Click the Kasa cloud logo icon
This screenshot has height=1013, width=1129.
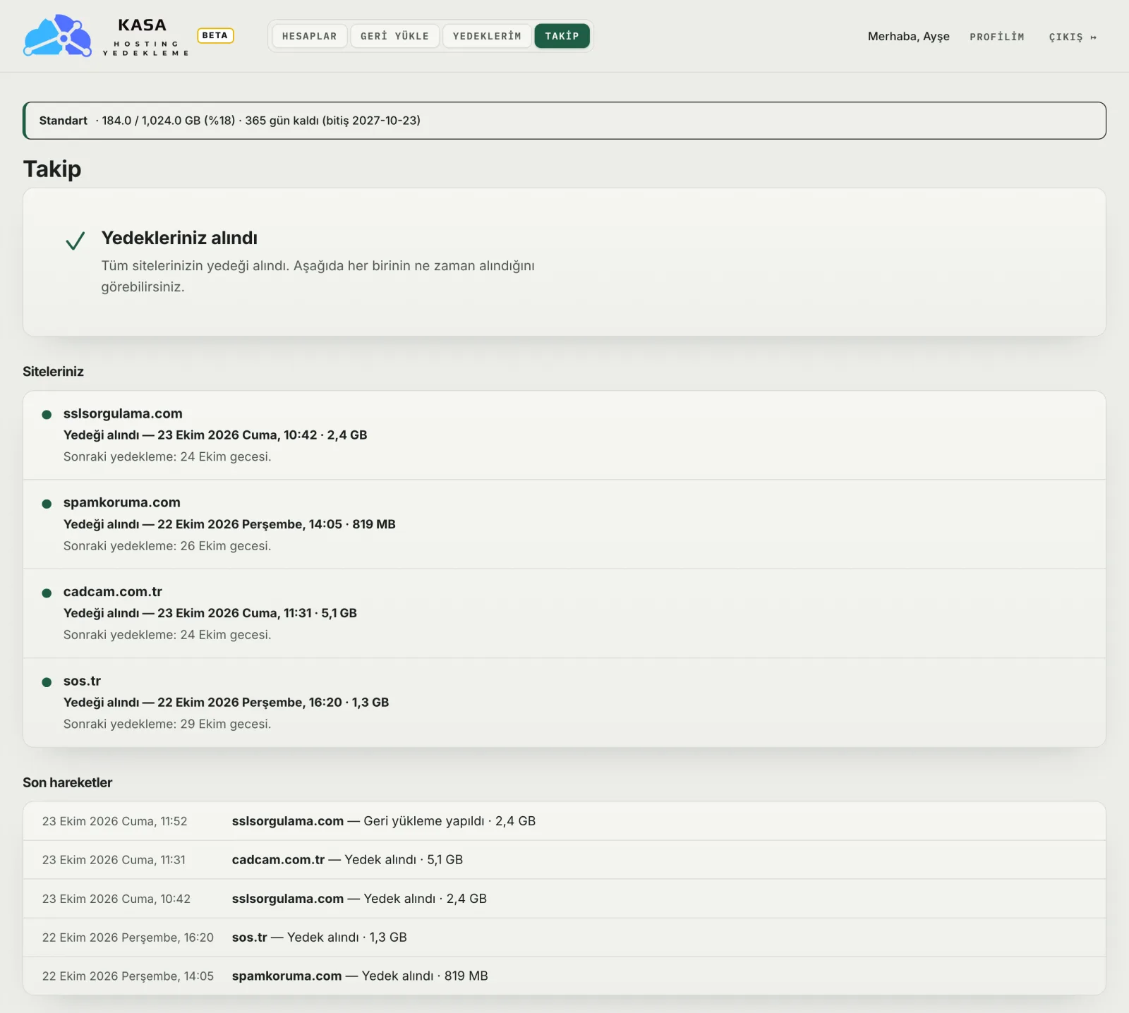pos(57,35)
